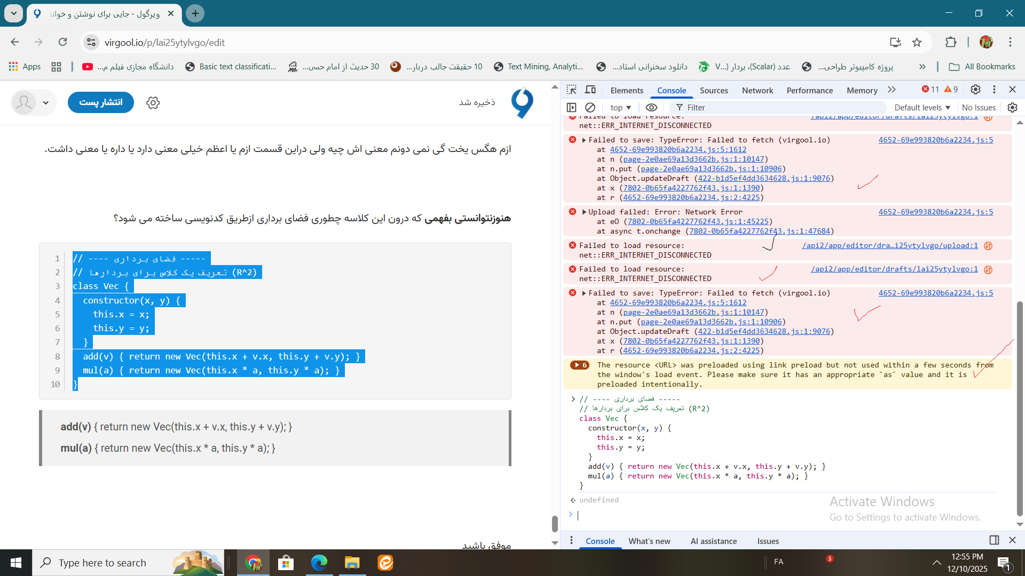Open the AI assistance drawer tab
Viewport: 1025px width, 576px height.
(713, 541)
